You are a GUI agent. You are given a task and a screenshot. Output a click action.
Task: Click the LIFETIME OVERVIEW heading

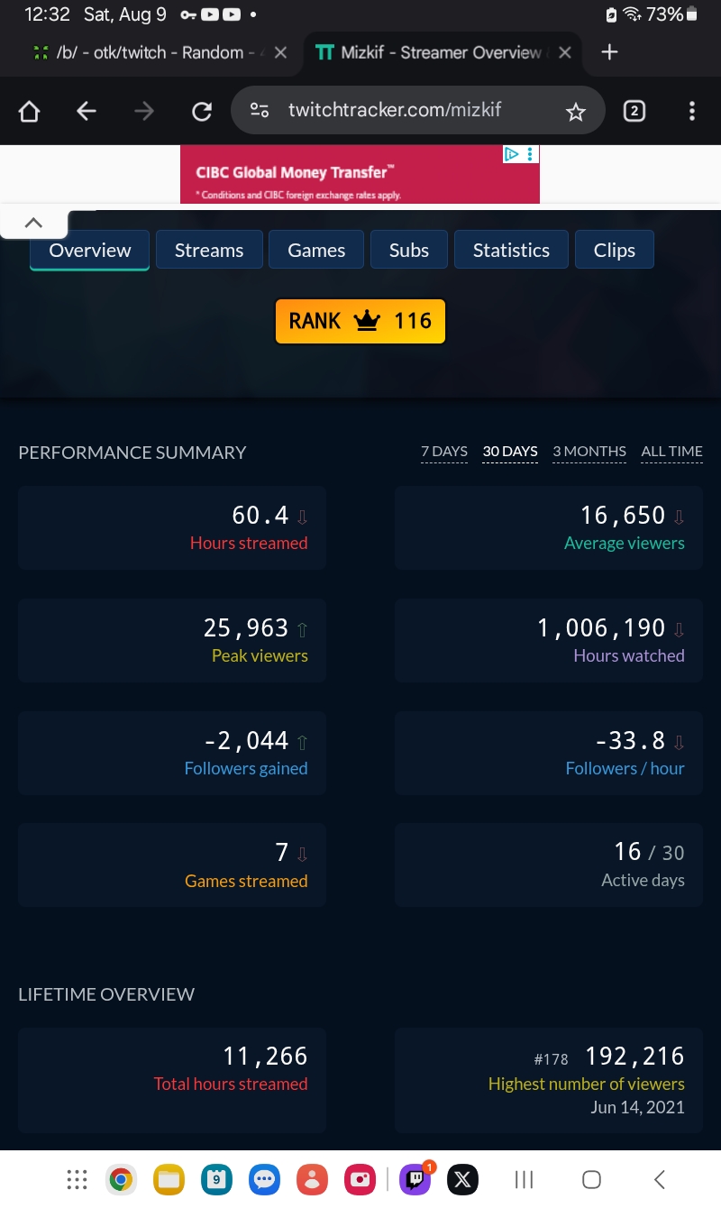pos(106,994)
